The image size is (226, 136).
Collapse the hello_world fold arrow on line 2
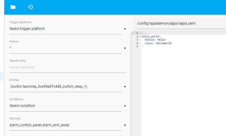pos(140,36)
